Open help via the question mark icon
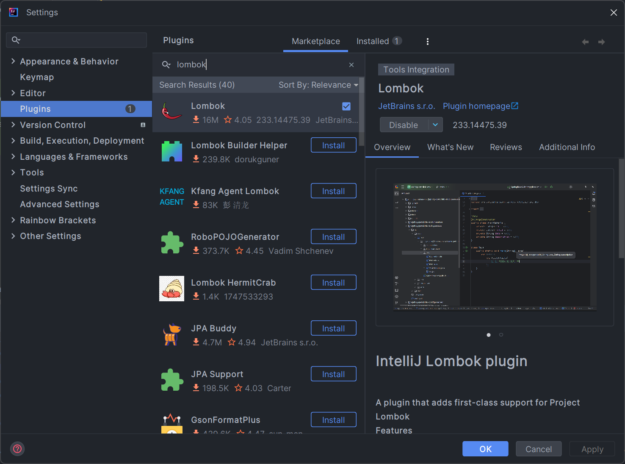The width and height of the screenshot is (625, 464). coord(17,449)
